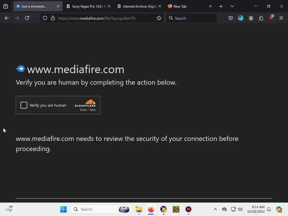Click the cloud sync tray icon
This screenshot has width=288, height=216.
pos(224,209)
